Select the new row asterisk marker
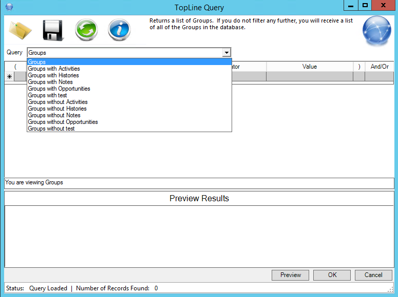This screenshot has width=398, height=297. (x=9, y=76)
